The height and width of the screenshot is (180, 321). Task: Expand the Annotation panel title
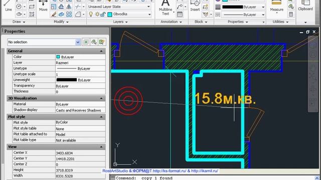[171, 21]
